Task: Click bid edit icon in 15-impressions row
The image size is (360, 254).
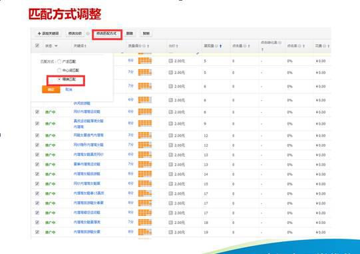Action: click(x=170, y=184)
